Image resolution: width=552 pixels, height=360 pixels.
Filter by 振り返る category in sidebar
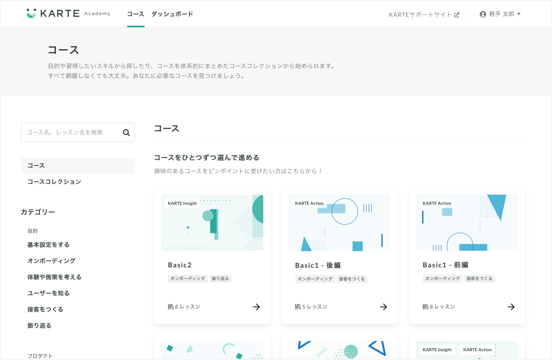tap(39, 325)
